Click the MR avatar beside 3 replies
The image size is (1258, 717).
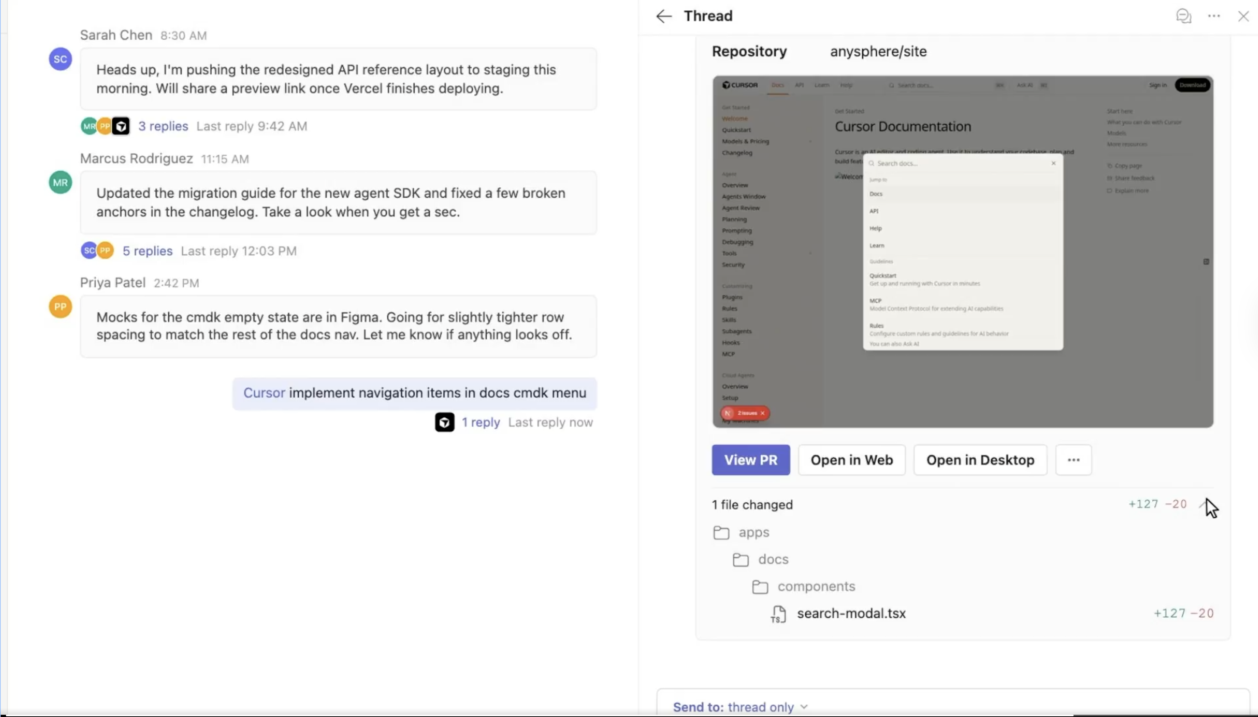[x=89, y=126]
